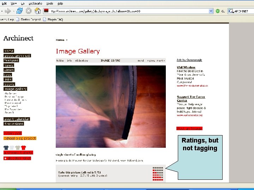
Task: Focus the URL address field
Action: 129,11
